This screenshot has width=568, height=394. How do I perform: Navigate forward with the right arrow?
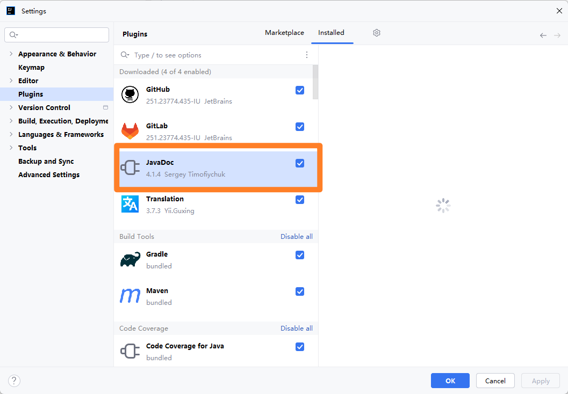557,35
